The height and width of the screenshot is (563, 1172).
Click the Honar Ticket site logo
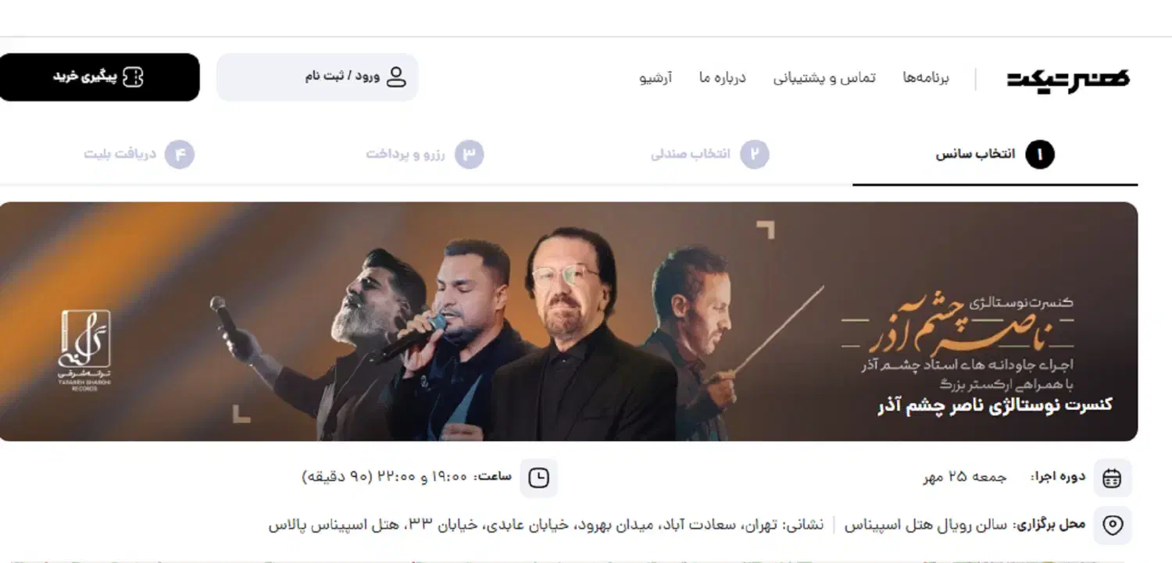click(x=1067, y=78)
